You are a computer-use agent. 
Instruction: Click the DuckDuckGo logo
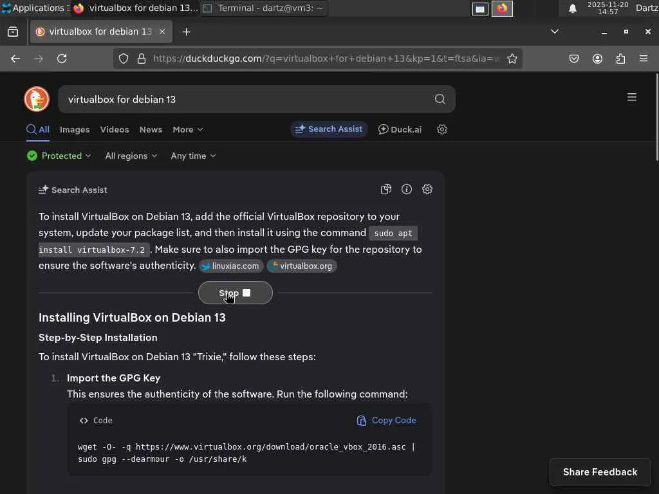pyautogui.click(x=37, y=99)
